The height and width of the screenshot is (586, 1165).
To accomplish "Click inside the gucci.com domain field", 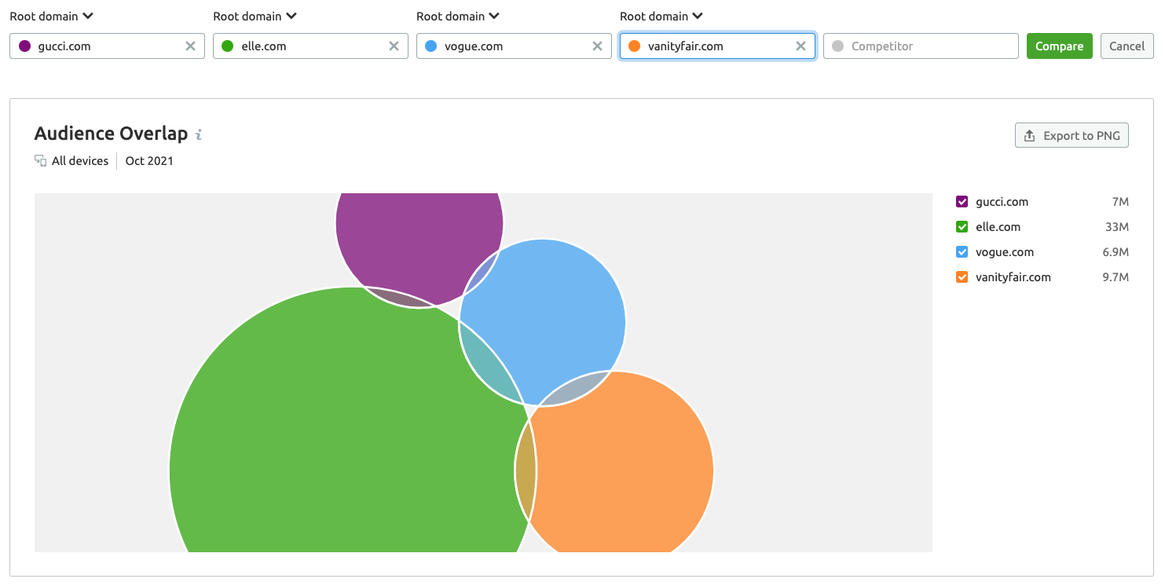I will pos(107,46).
